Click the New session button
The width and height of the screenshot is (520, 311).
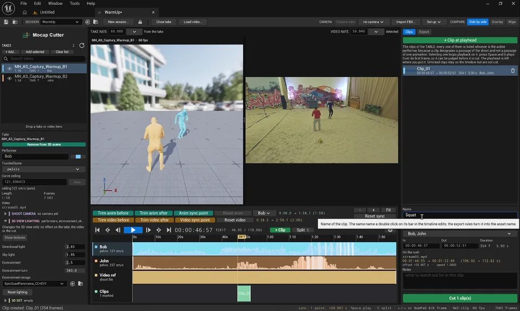click(118, 22)
